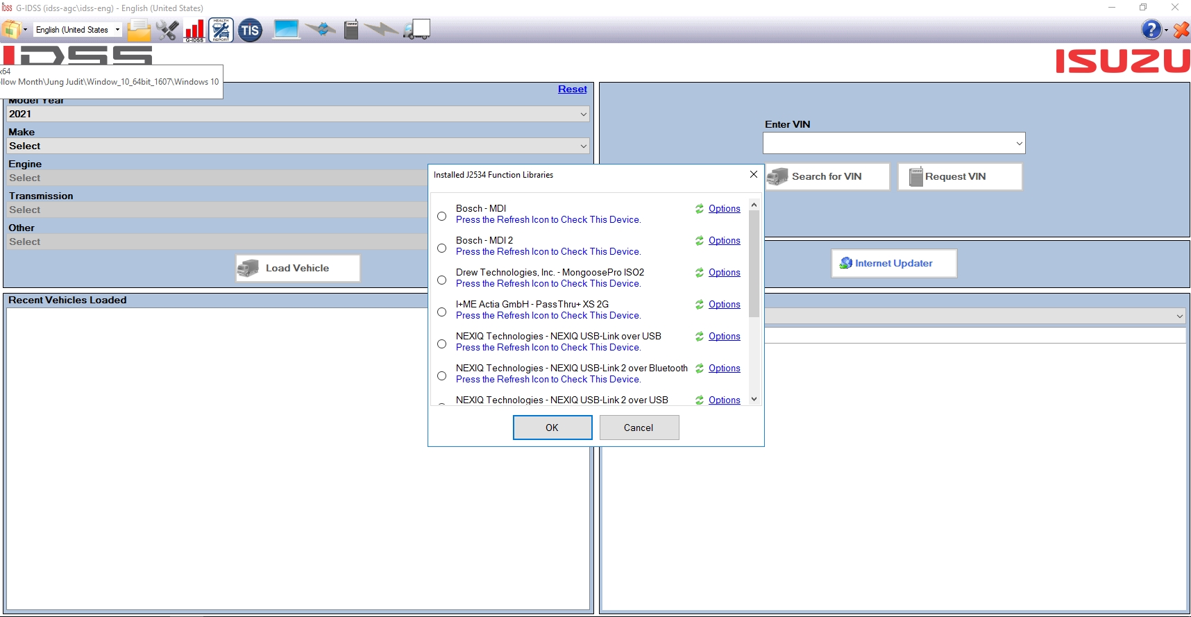Open the Make Select dropdown

(298, 146)
